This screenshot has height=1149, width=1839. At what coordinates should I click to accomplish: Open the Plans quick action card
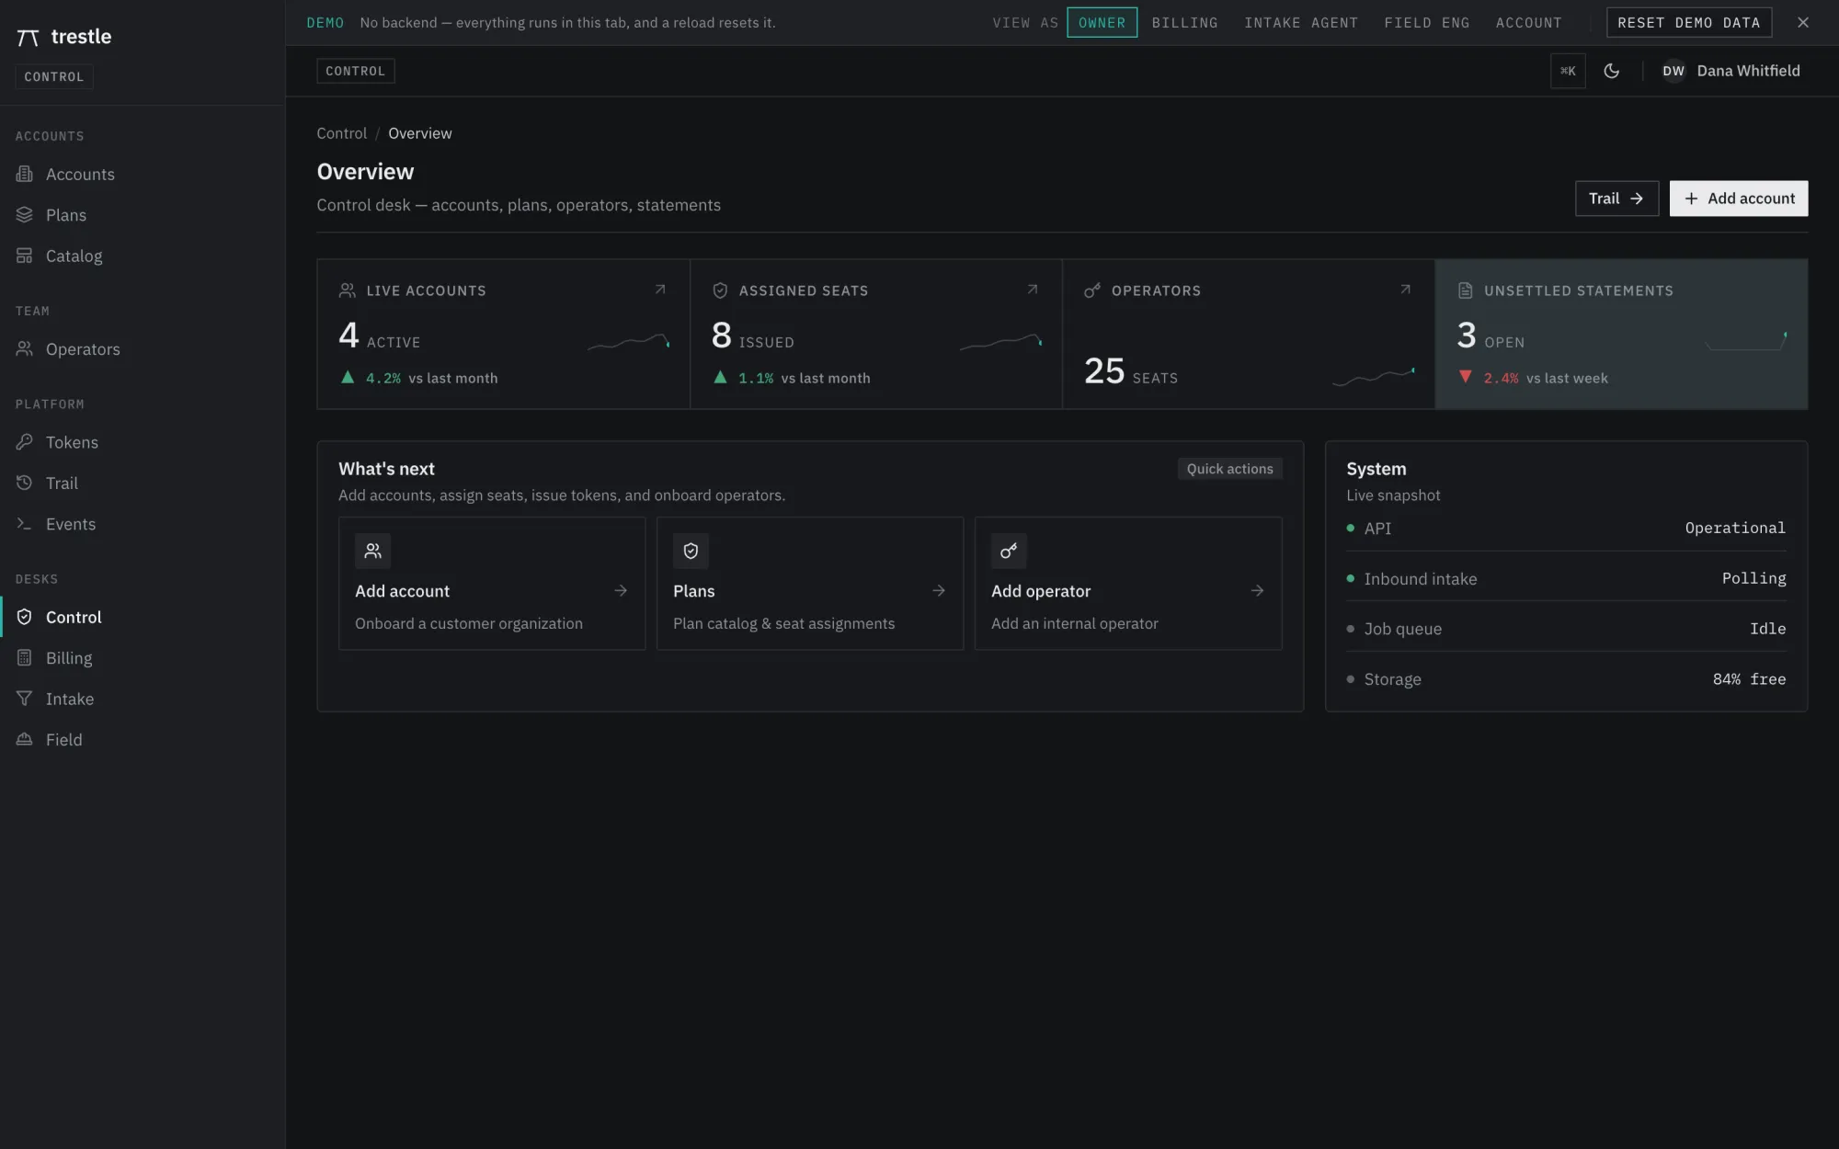(x=810, y=584)
